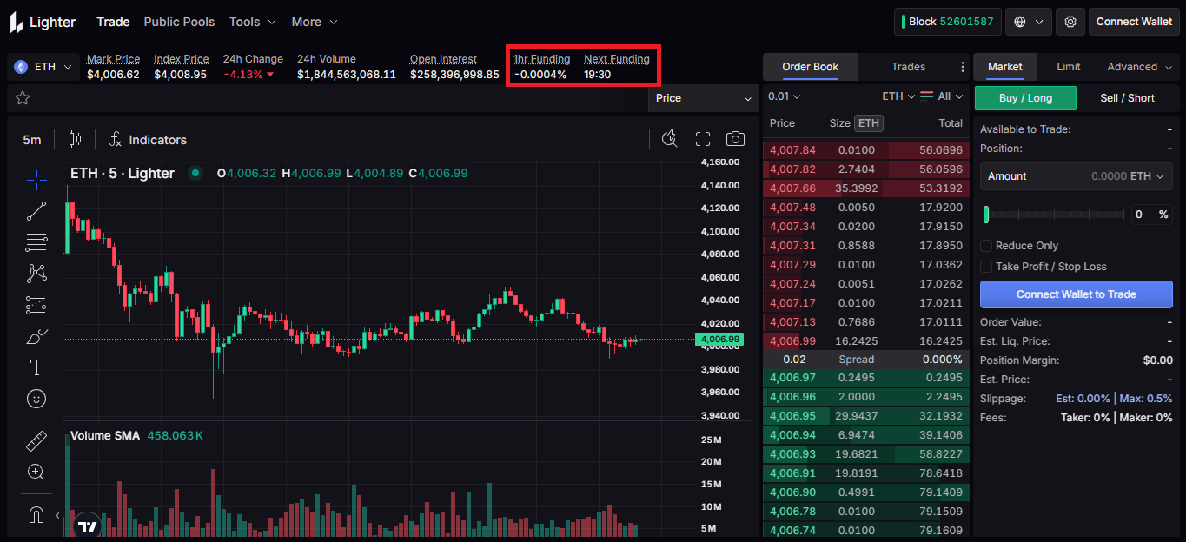The image size is (1186, 542).
Task: Enter fullscreen chart mode
Action: [703, 139]
